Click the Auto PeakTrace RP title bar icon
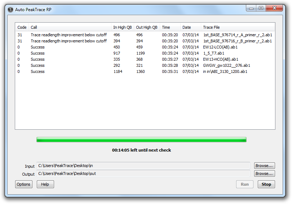Screen dimensions: 292x204 click(x=10, y=9)
